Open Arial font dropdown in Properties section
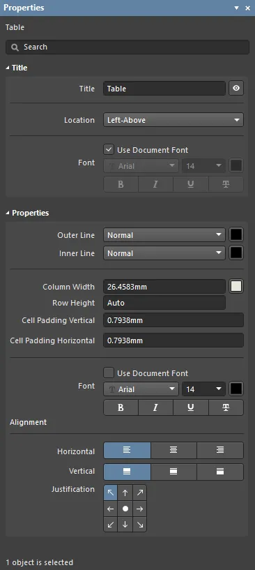 click(x=141, y=389)
